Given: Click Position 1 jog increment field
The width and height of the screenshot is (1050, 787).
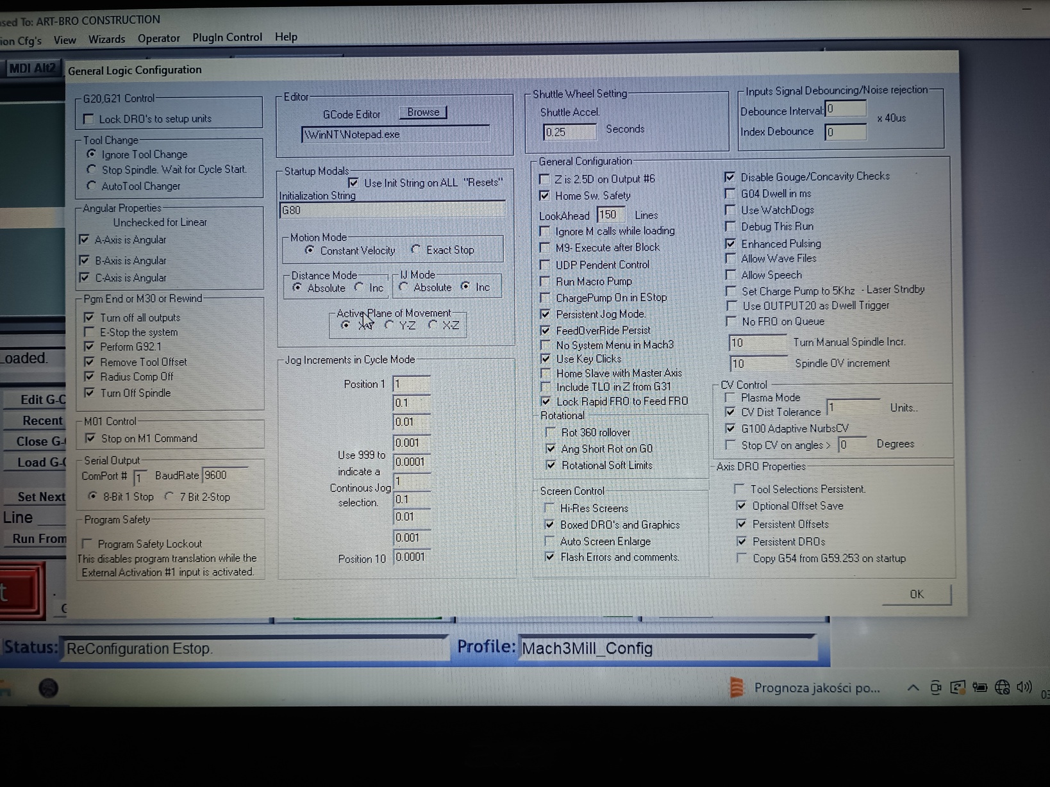Looking at the screenshot, I should [x=412, y=384].
